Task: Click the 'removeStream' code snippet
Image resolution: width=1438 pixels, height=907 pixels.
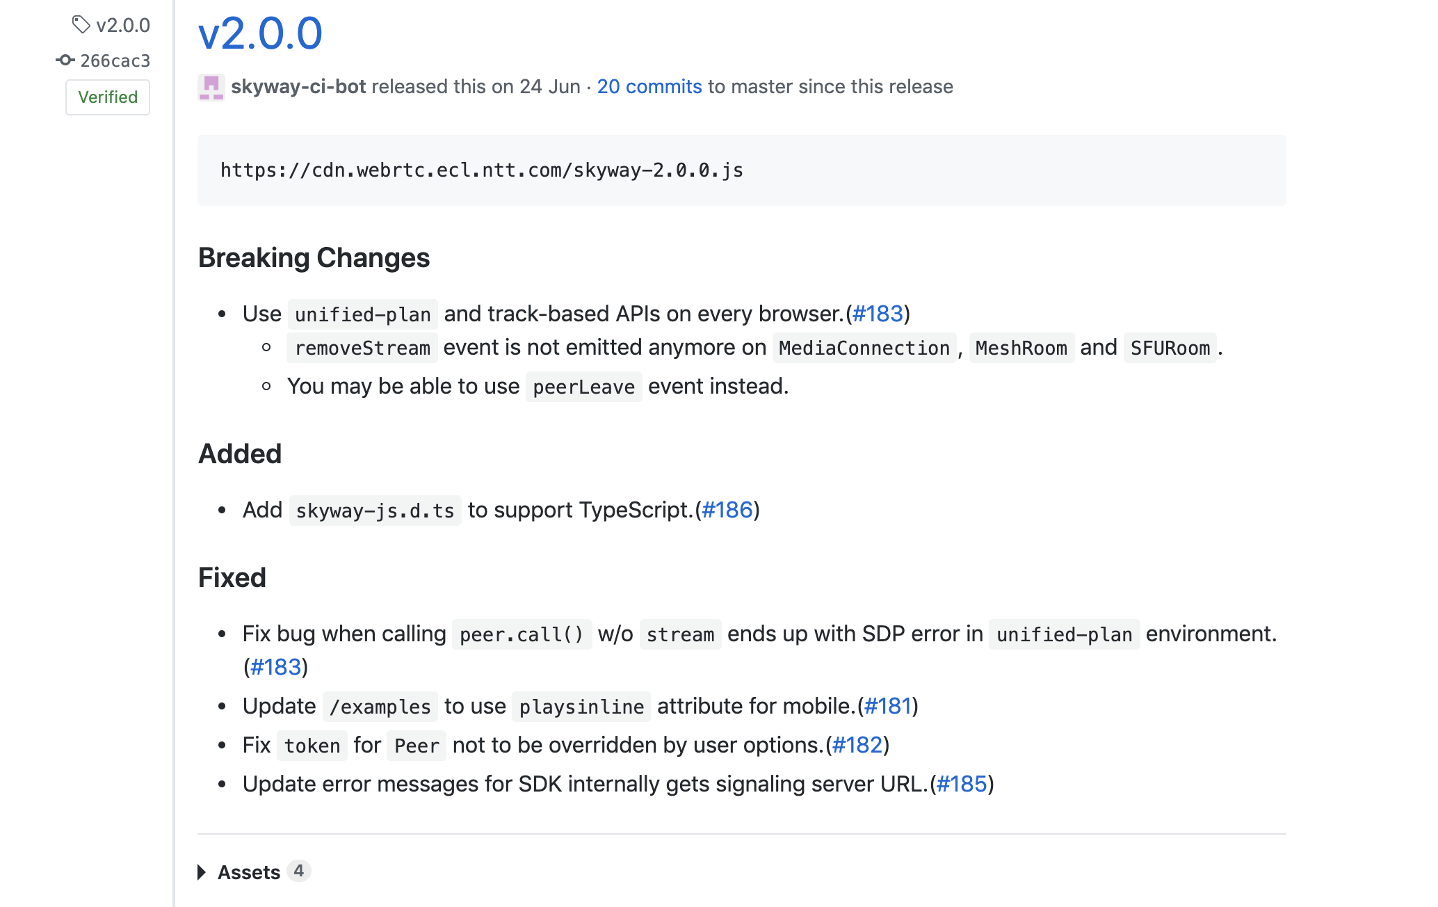Action: (362, 348)
